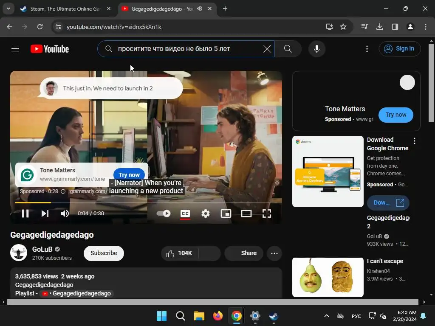
Task: Open ad info icon beside Sponsored
Action: tap(63, 191)
